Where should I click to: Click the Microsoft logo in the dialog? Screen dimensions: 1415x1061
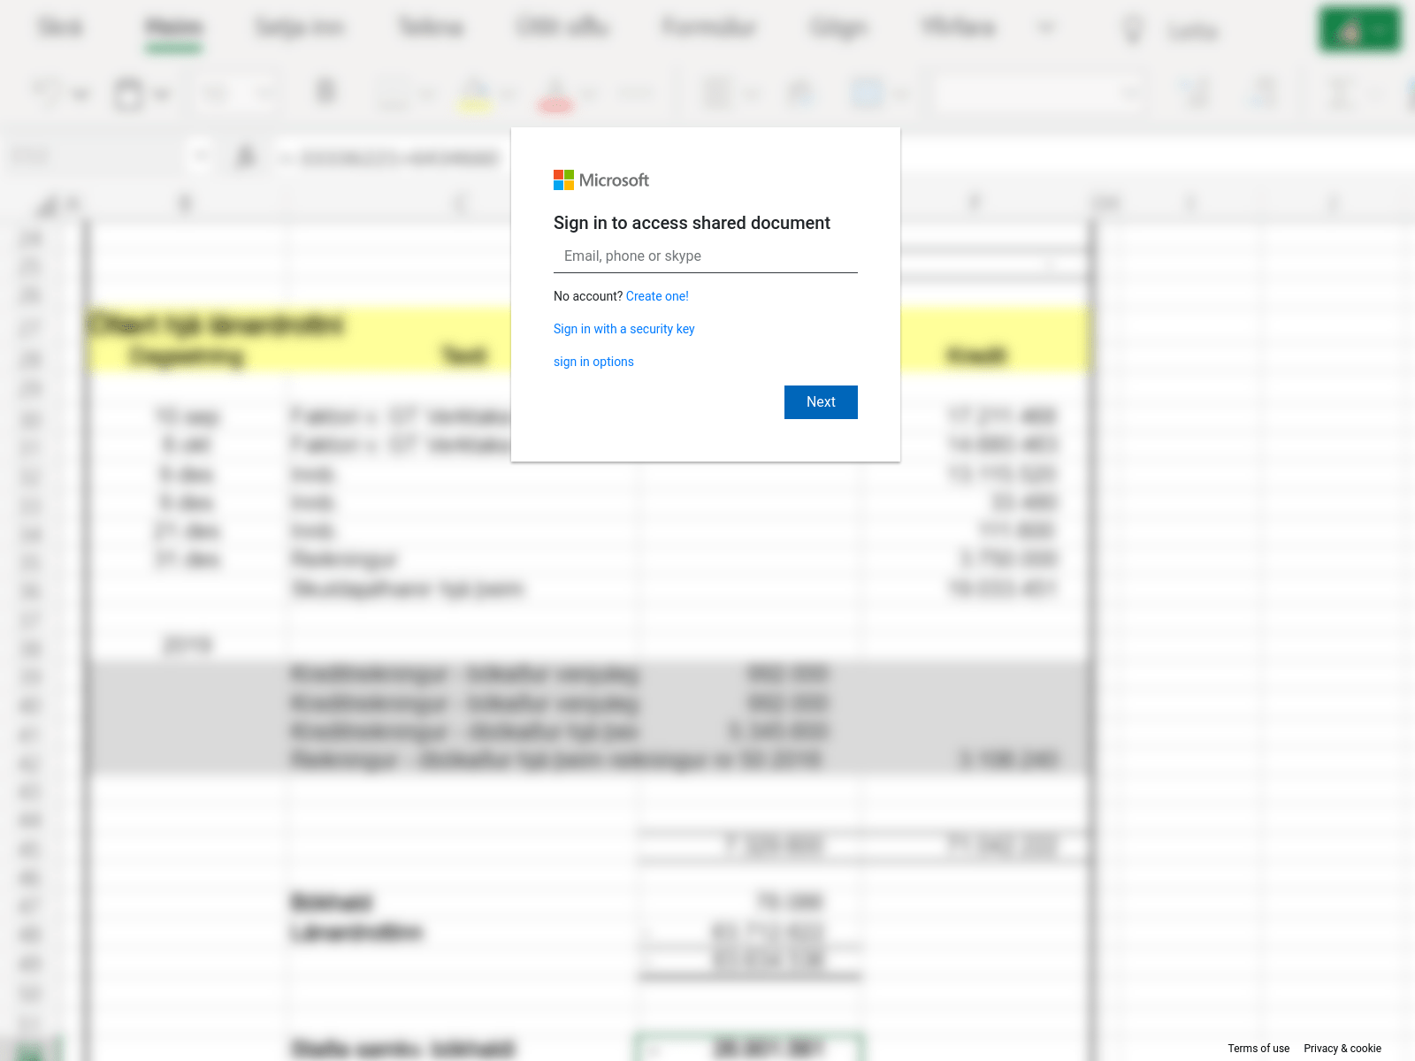(601, 180)
